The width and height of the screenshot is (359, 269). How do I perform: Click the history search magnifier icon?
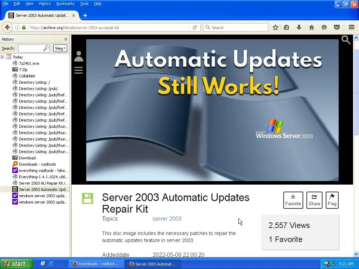click(x=46, y=48)
